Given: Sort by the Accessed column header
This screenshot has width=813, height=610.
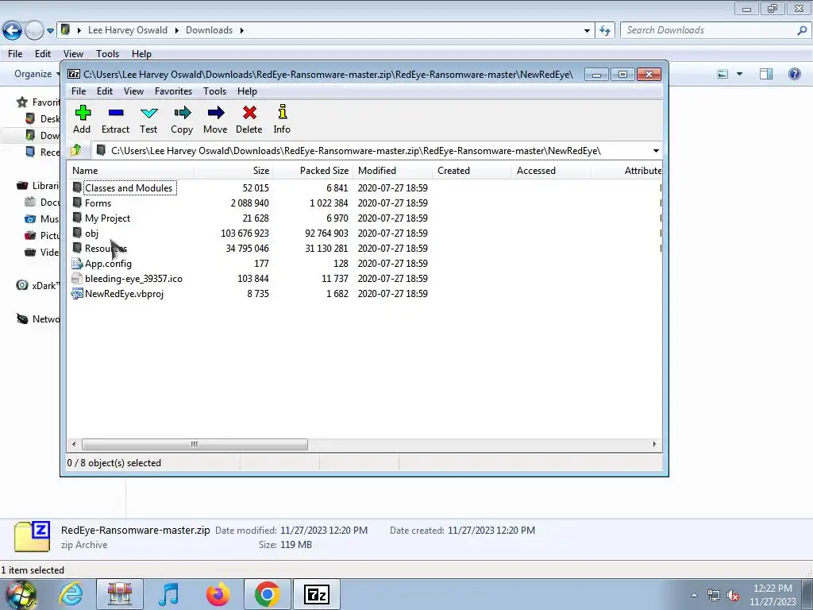Looking at the screenshot, I should [x=551, y=171].
